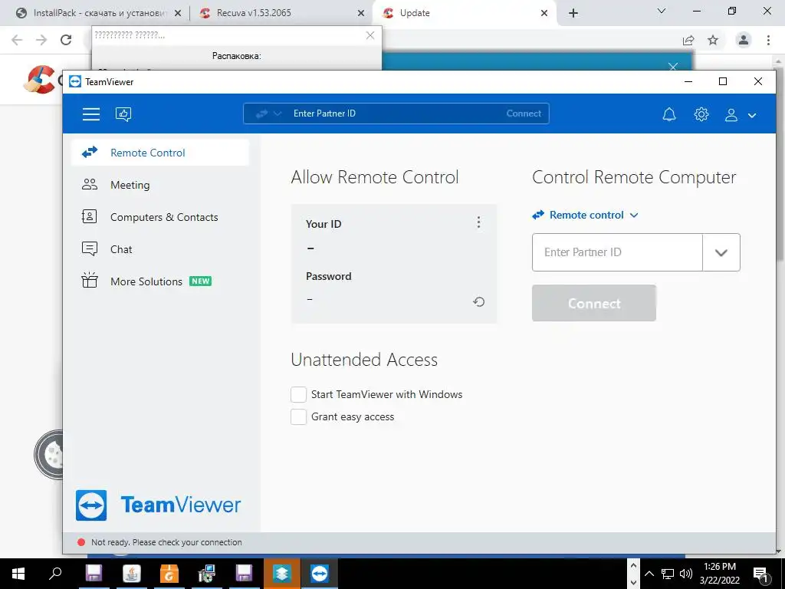Click the browser share page icon
This screenshot has width=785, height=589.
(688, 40)
